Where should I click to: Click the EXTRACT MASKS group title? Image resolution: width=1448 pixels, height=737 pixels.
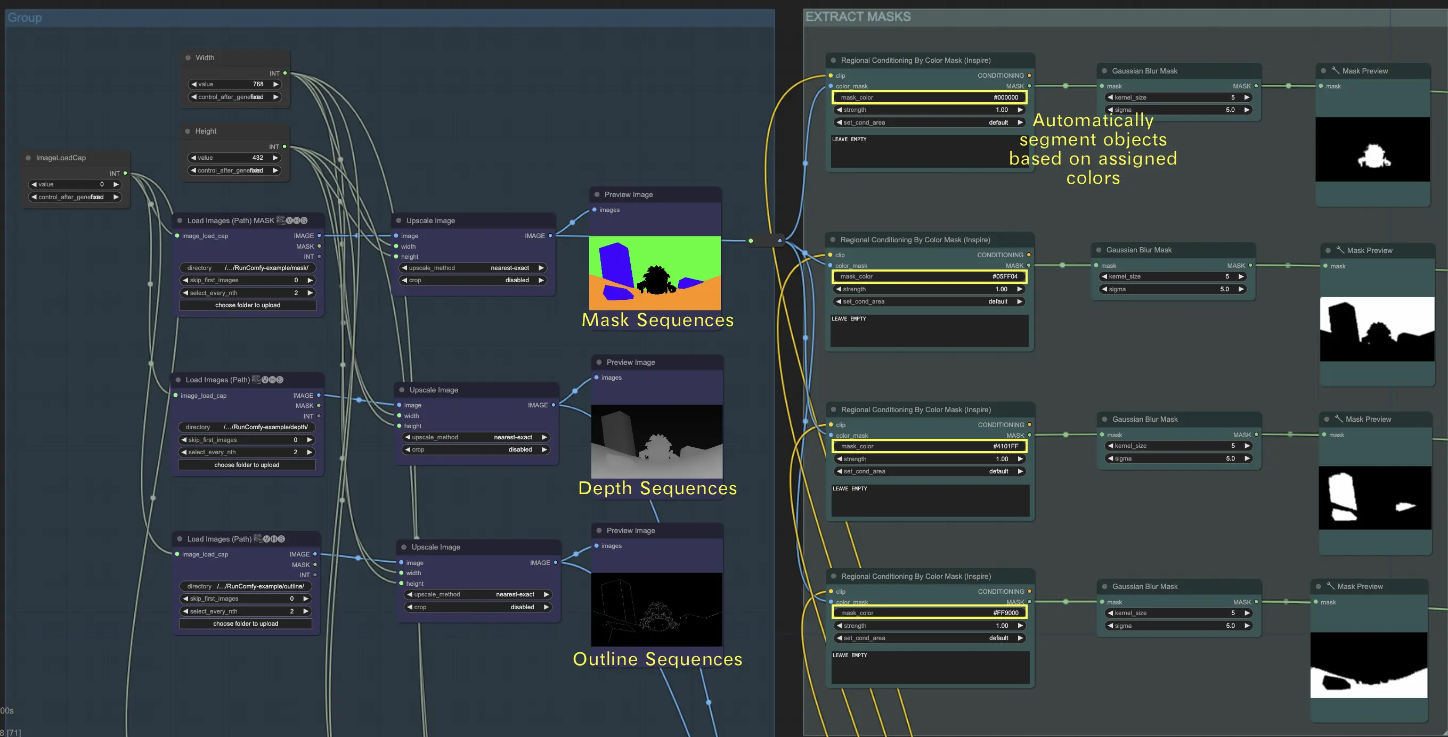pyautogui.click(x=858, y=17)
